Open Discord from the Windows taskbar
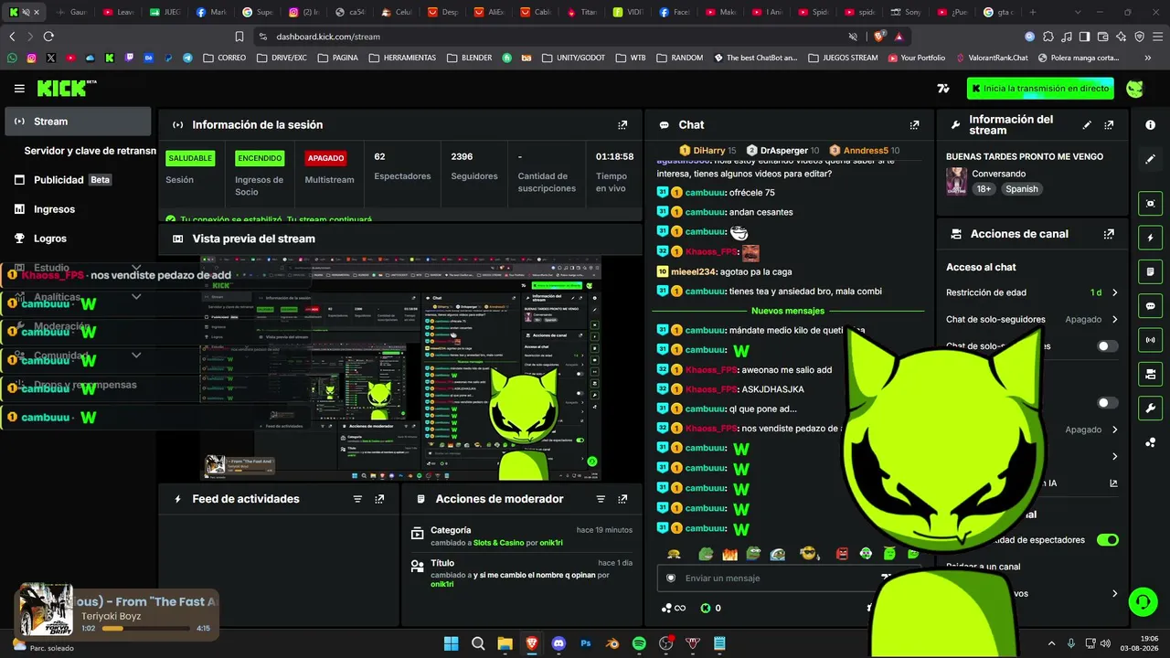 tap(558, 643)
